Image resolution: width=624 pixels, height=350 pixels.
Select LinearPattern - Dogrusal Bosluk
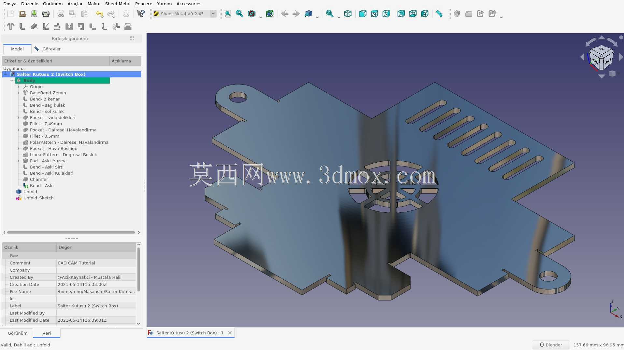coord(63,155)
